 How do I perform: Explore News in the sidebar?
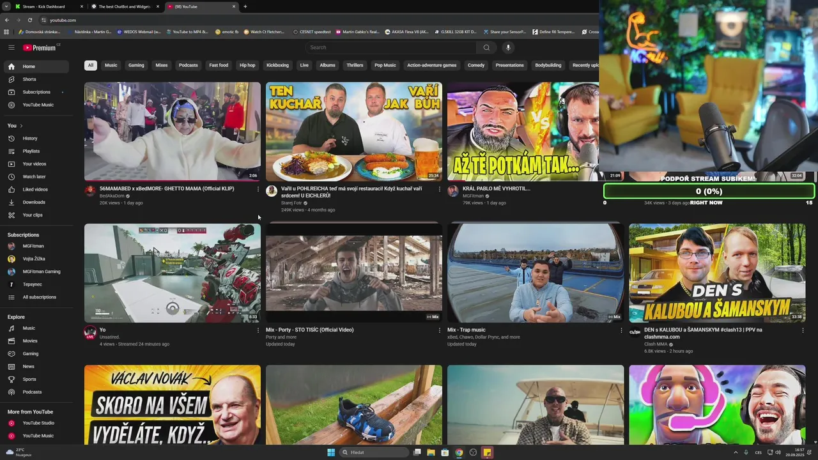(x=38, y=366)
